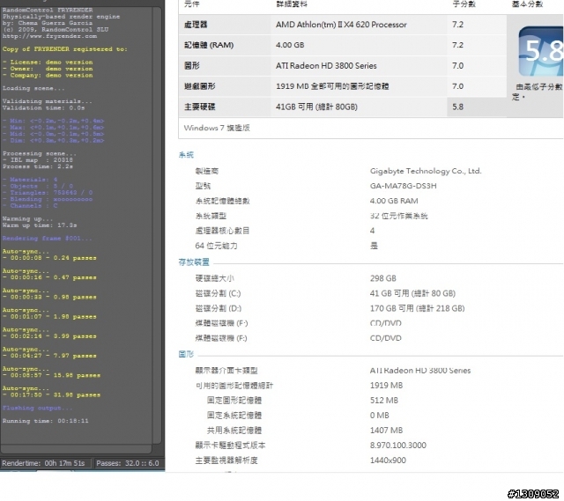Click the '00:17:50 - 31.98 passes' line
The image size is (564, 501).
click(x=51, y=395)
